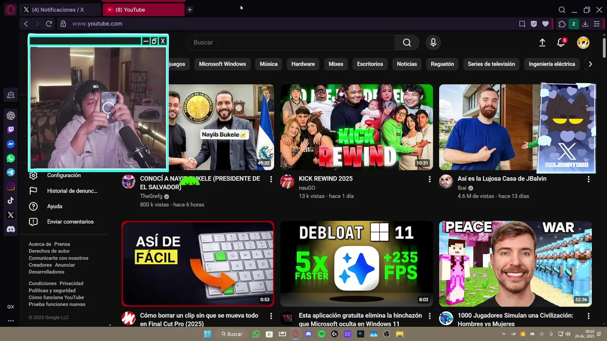Submit YouTube search with magnifier button
The image size is (607, 341).
pyautogui.click(x=407, y=43)
